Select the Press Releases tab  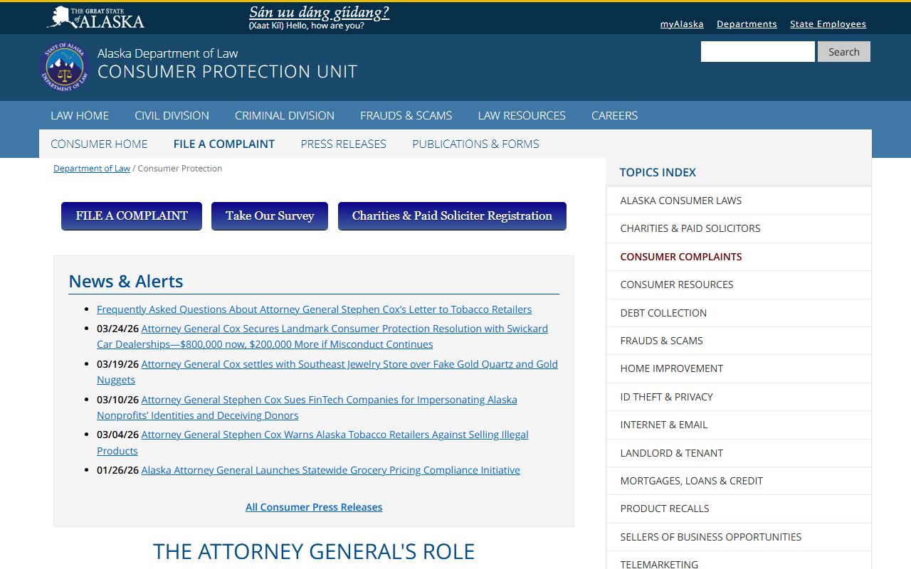coord(344,144)
